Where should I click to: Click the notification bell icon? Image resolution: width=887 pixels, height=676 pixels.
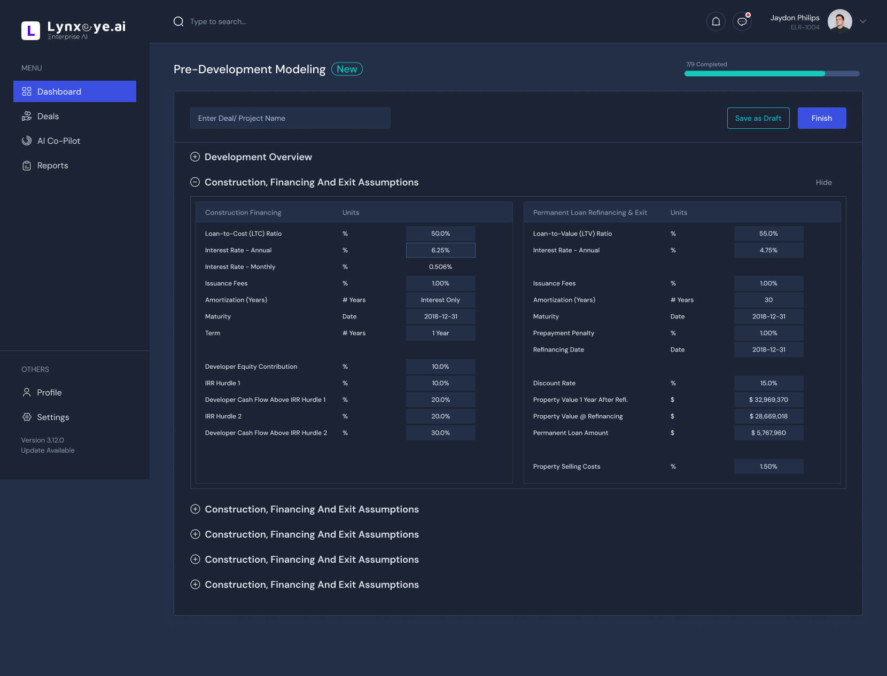(715, 21)
